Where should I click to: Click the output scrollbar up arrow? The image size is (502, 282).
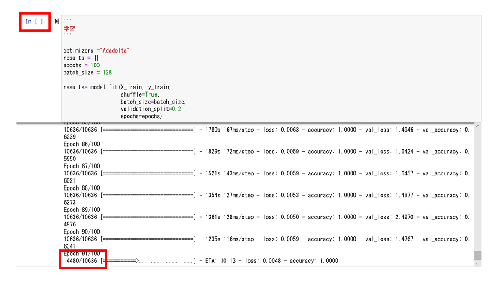click(x=478, y=126)
